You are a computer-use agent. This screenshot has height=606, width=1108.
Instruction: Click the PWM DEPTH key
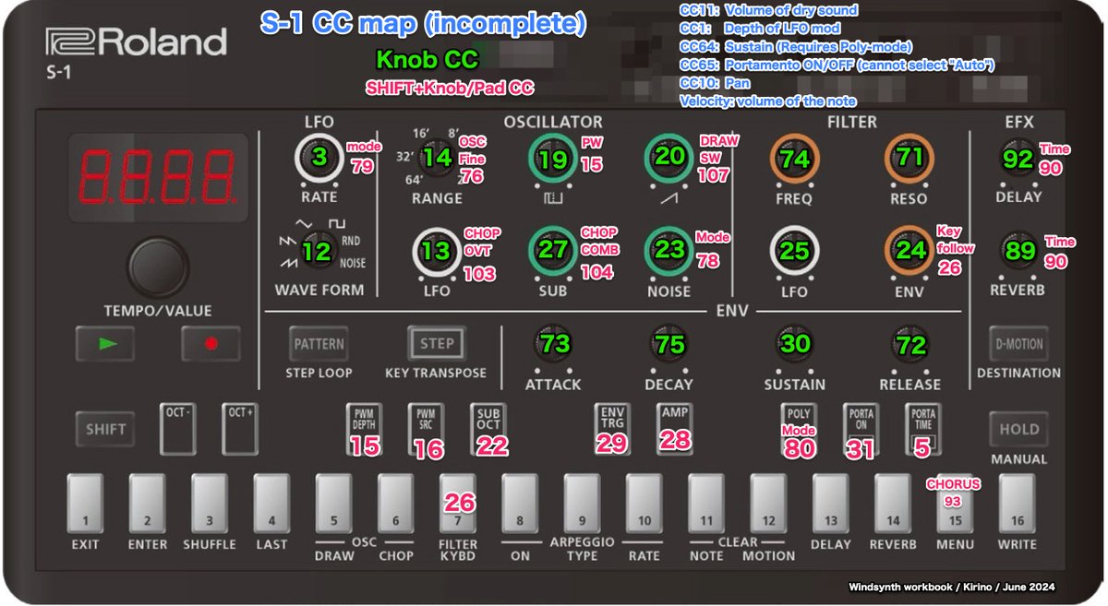click(x=364, y=428)
